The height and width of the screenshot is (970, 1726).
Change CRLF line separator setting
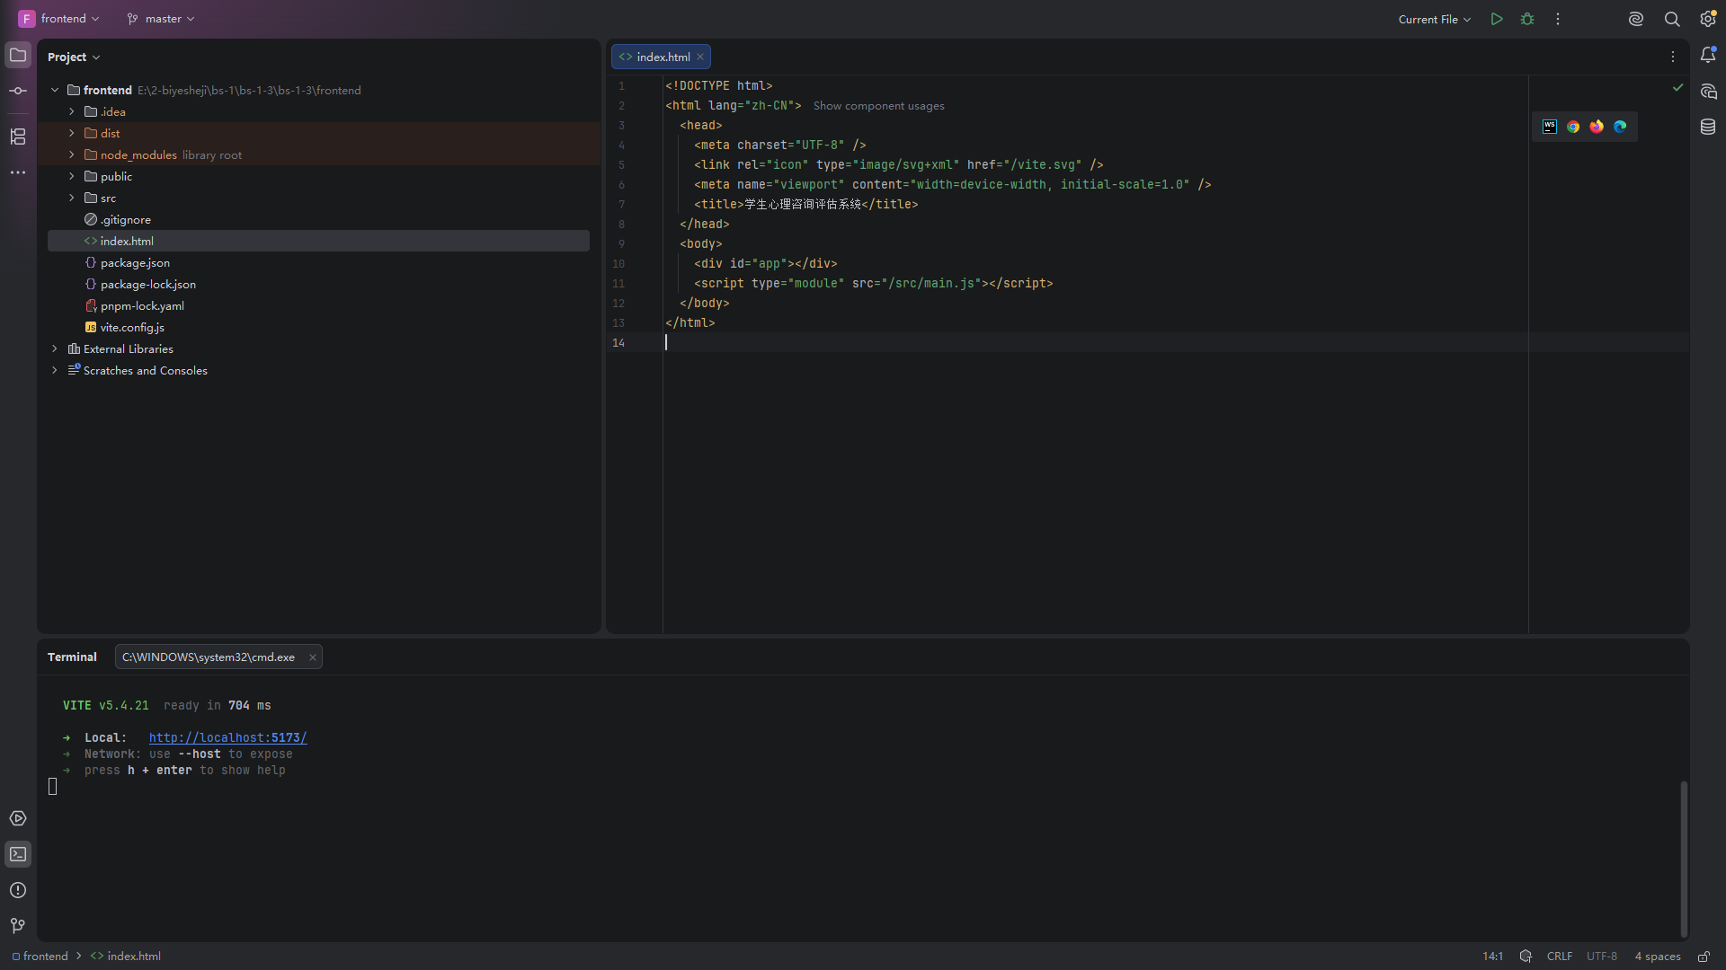tap(1560, 957)
